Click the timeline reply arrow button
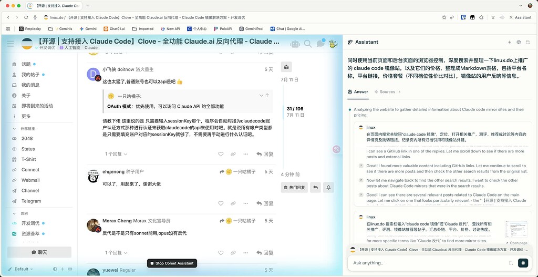 315,188
